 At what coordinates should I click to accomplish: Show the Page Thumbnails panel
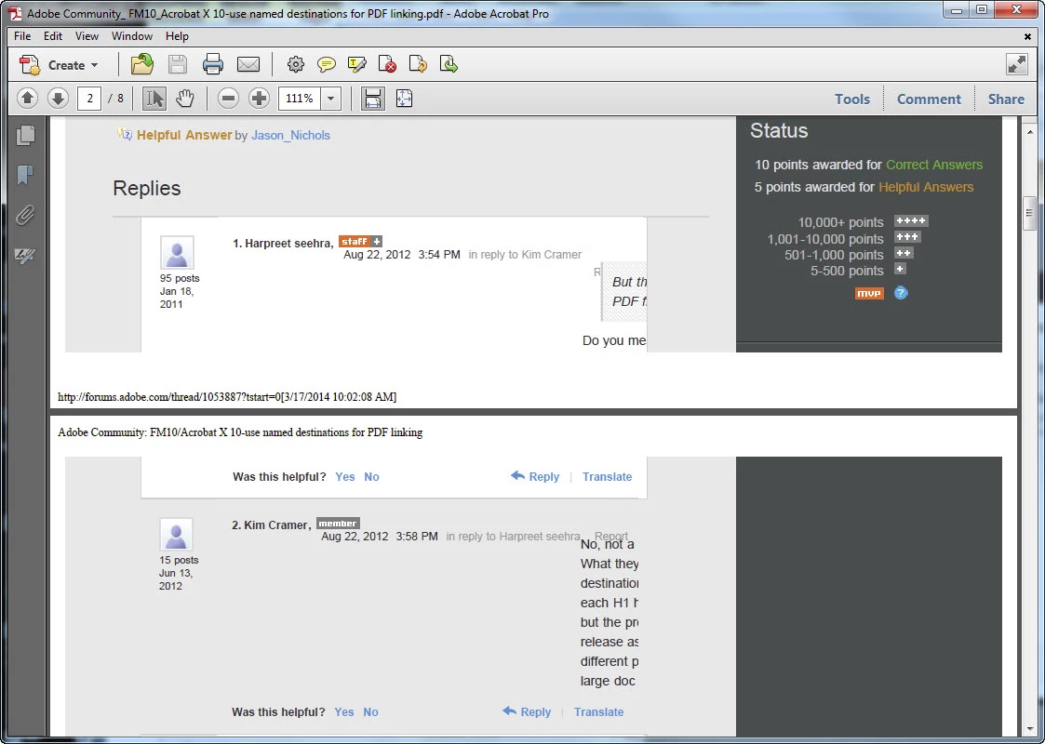pos(25,135)
